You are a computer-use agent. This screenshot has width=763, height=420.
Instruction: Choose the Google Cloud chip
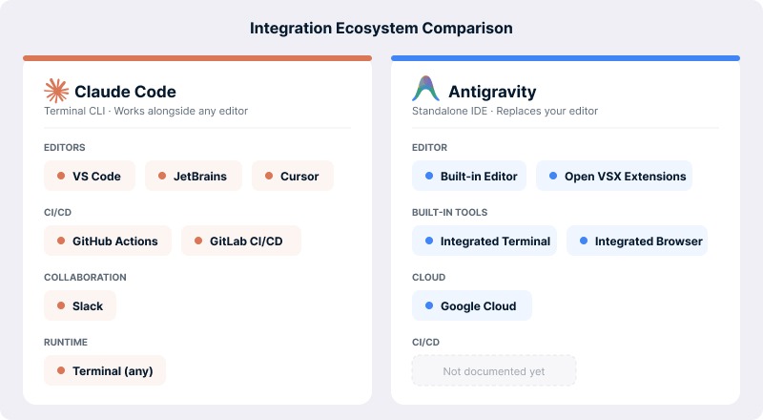click(472, 305)
